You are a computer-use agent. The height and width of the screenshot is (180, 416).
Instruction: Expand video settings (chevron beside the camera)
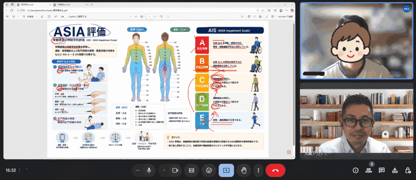[164, 170]
